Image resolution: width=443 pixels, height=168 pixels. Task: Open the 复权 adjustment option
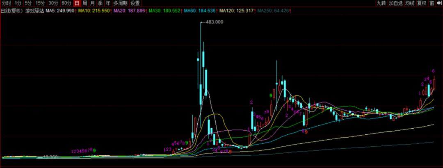click(x=422, y=3)
